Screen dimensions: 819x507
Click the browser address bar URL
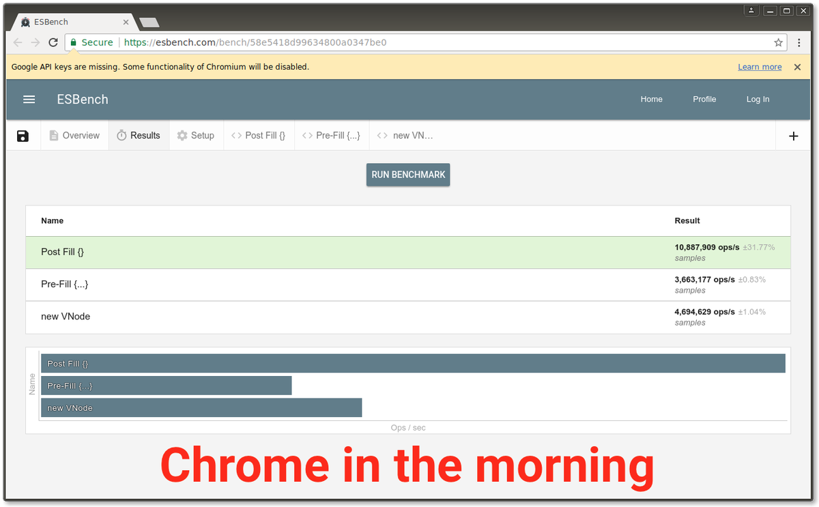point(255,42)
